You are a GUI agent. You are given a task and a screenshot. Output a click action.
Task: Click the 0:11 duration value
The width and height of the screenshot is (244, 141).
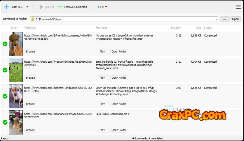179,62
